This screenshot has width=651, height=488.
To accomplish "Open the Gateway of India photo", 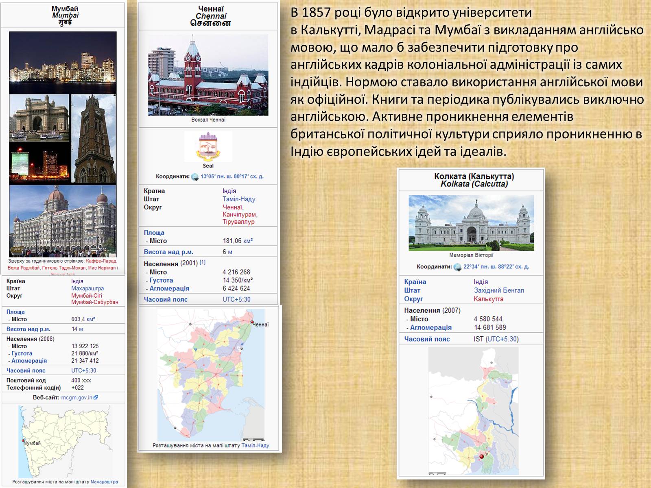I will pyautogui.click(x=39, y=118).
